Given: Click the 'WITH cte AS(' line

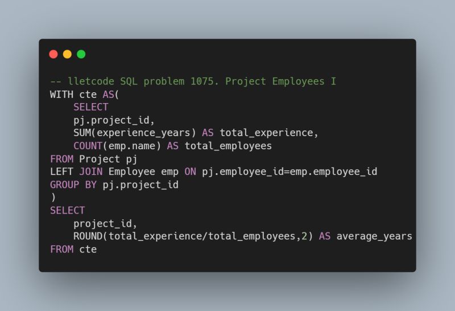Looking at the screenshot, I should 84,95.
